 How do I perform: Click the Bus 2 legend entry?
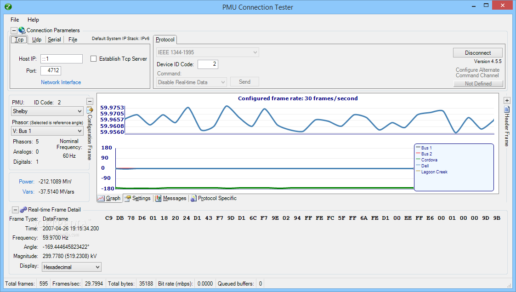tap(424, 154)
